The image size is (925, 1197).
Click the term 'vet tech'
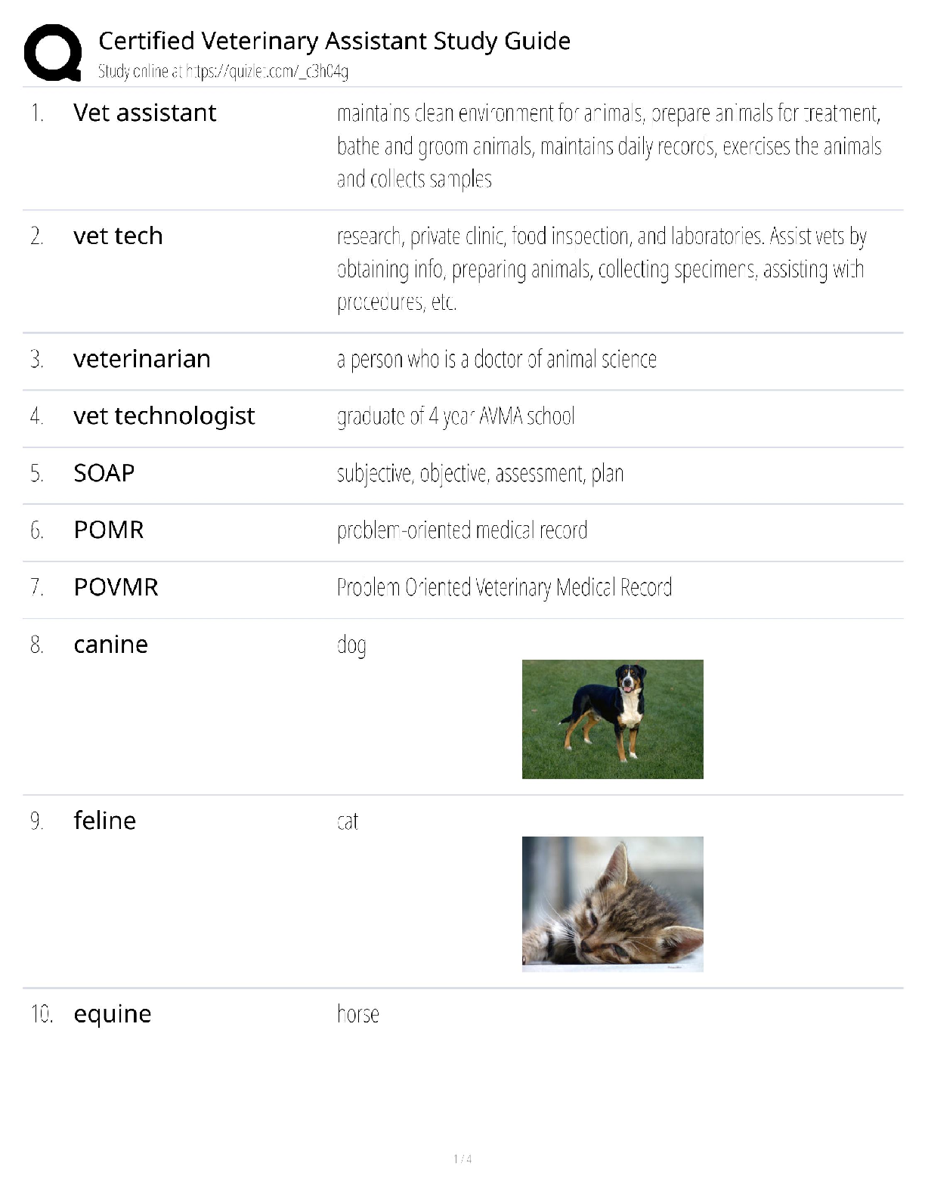[x=118, y=236]
